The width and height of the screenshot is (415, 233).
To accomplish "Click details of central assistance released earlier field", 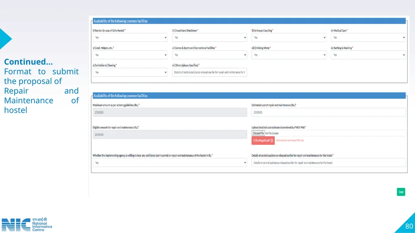I will (328, 163).
